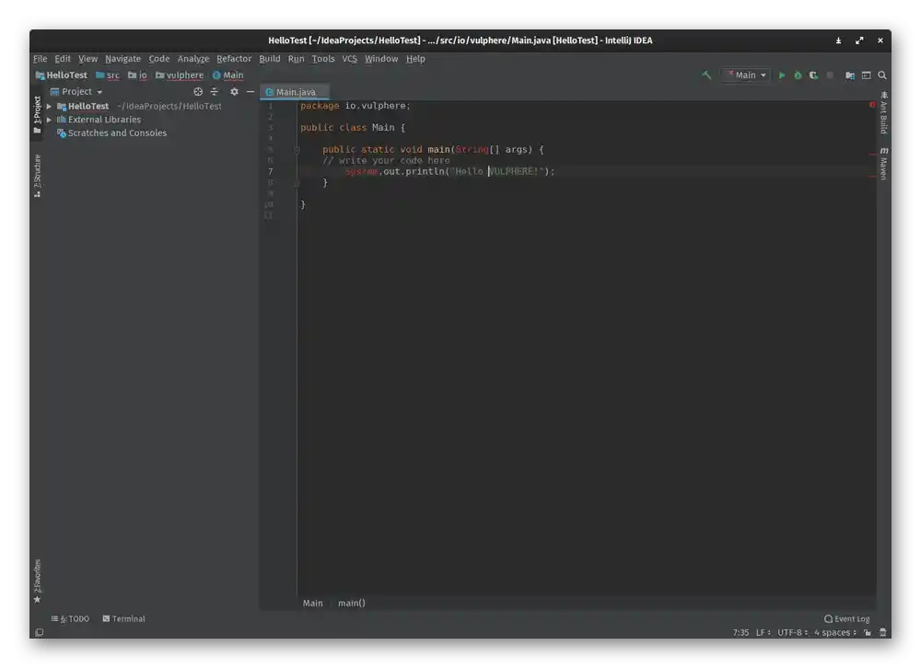The height and width of the screenshot is (668, 921).
Task: Run Main with the green play icon
Action: point(782,75)
